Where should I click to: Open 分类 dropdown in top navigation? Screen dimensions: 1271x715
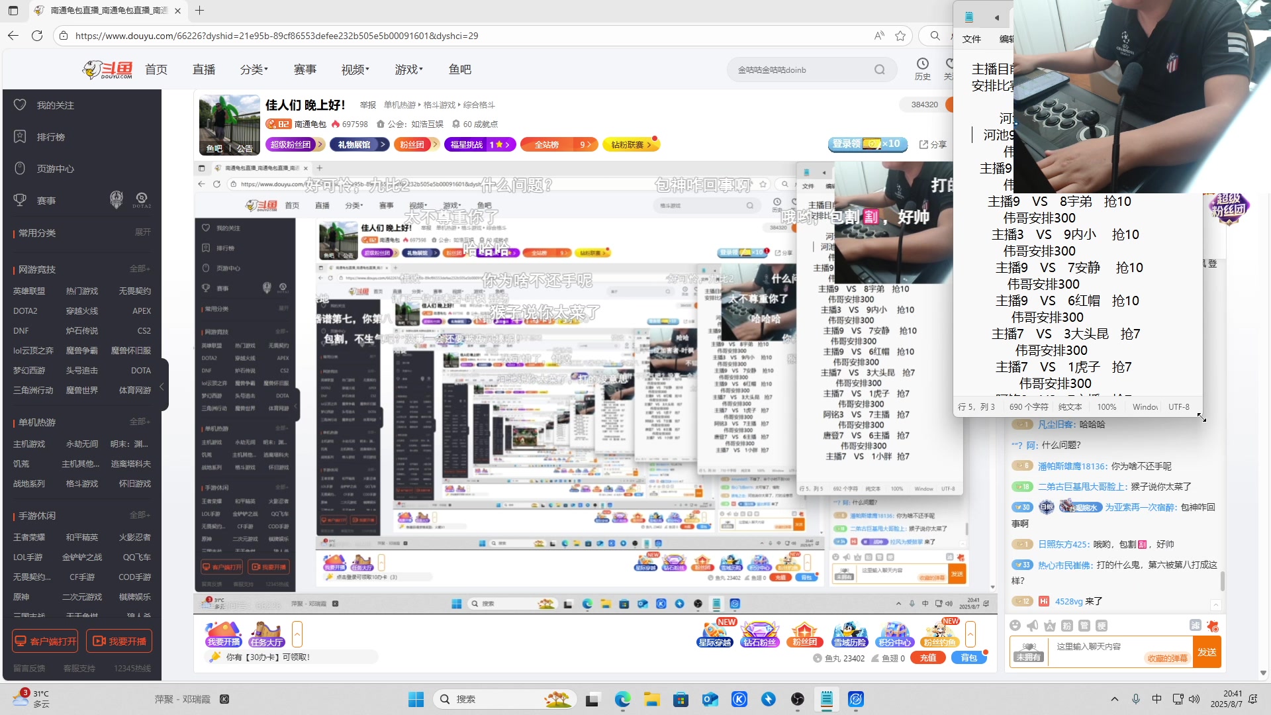[254, 70]
